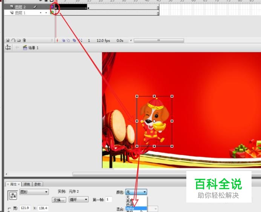Click the Add Motion Guide icon

pos(13,40)
